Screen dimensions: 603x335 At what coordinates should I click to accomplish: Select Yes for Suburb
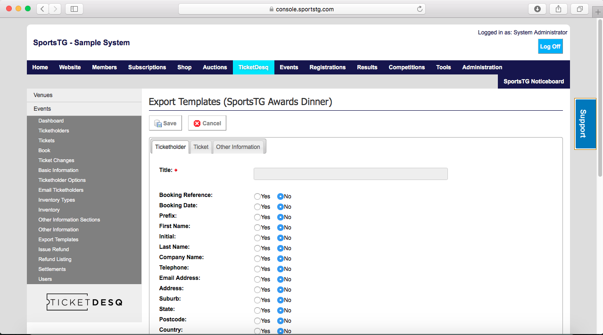[257, 300]
